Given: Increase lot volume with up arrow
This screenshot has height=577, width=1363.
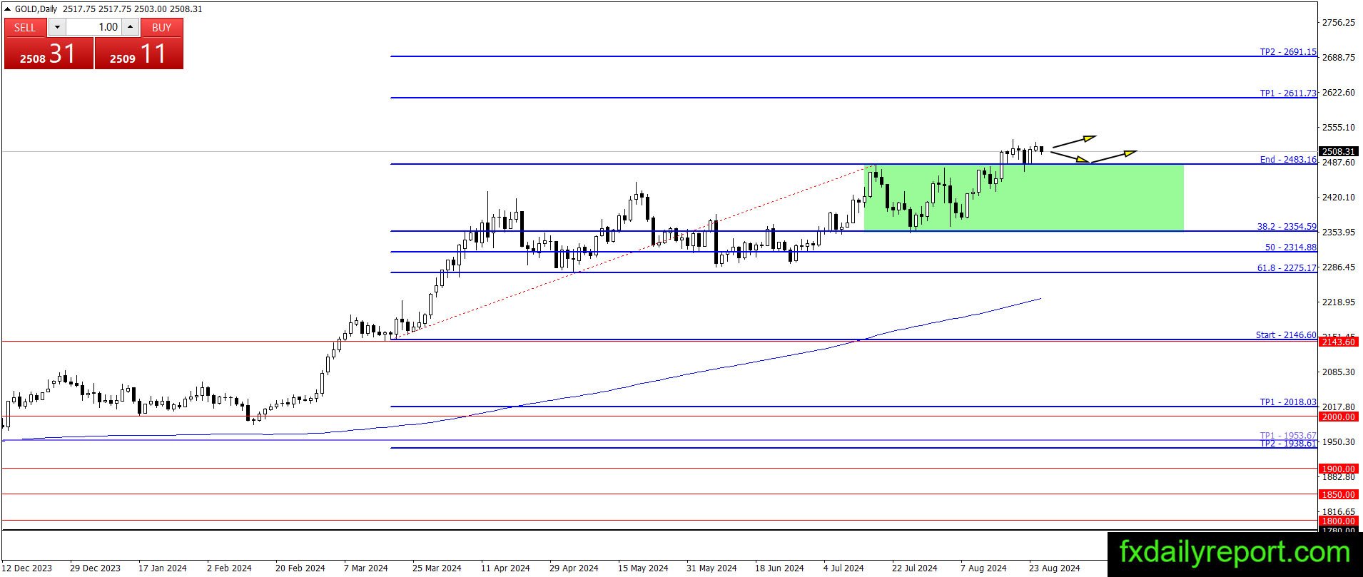Looking at the screenshot, I should pos(130,27).
